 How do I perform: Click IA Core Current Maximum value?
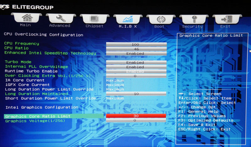(x=115, y=80)
